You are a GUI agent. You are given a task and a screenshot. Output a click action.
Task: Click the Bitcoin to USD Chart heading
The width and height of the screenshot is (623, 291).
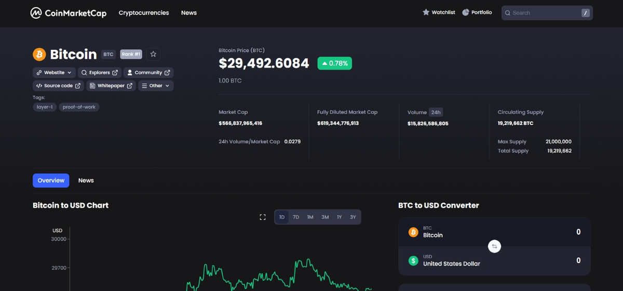coord(71,205)
